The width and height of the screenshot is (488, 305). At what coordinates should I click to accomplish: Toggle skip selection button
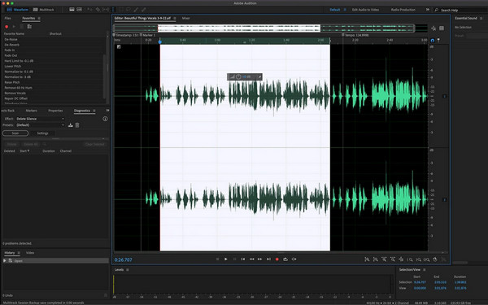294,259
